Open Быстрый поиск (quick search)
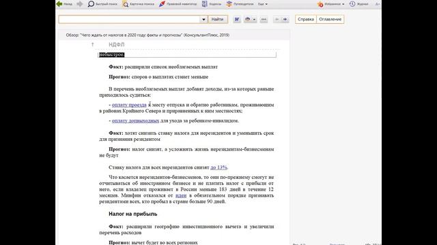 point(102,4)
